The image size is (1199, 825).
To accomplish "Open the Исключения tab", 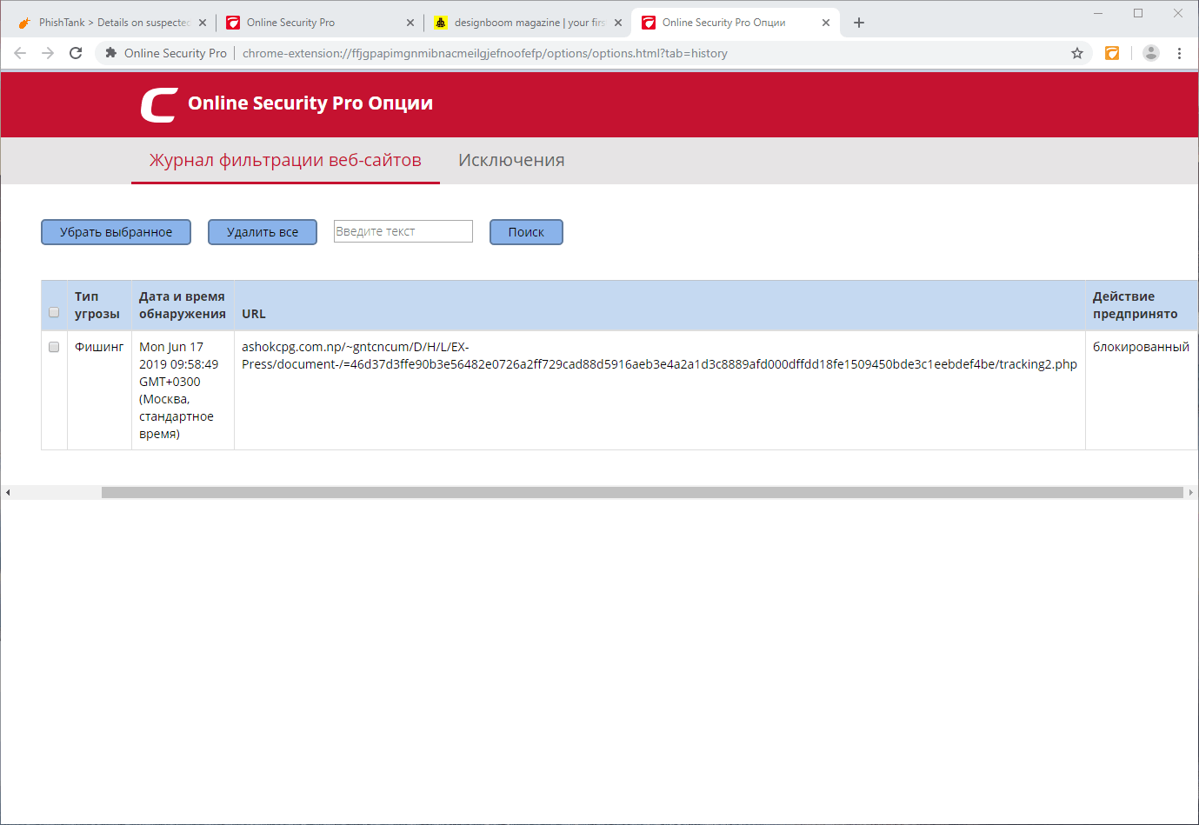I will tap(511, 160).
